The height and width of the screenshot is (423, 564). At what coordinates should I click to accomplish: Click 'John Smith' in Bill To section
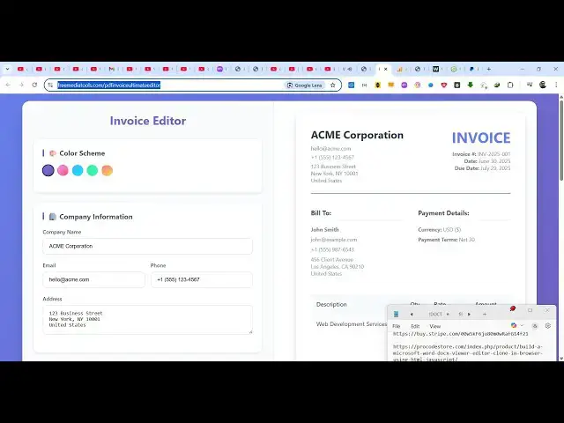point(324,229)
